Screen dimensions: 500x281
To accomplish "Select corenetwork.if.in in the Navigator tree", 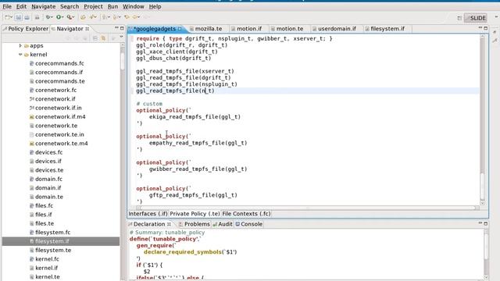I will (x=59, y=108).
